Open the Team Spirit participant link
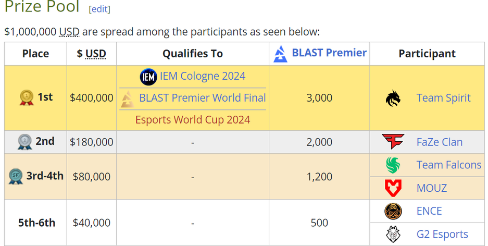The image size is (488, 246). pyautogui.click(x=443, y=98)
